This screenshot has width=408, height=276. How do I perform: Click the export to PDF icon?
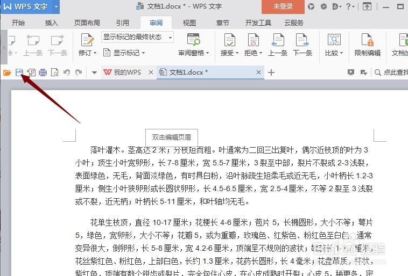(31, 72)
